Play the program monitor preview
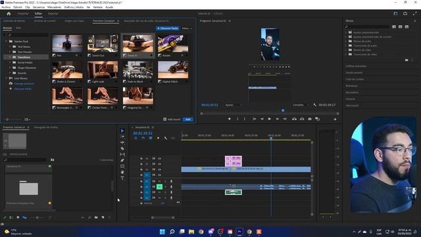The width and height of the screenshot is (421, 237). click(270, 118)
